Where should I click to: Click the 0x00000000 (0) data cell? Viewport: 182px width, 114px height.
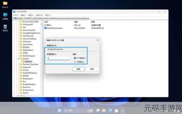97,28
